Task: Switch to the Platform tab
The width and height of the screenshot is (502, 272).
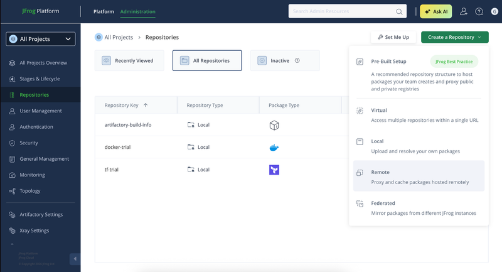Action: 104,12
